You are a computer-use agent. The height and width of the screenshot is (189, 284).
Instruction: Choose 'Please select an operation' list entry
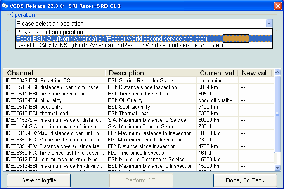(144, 32)
